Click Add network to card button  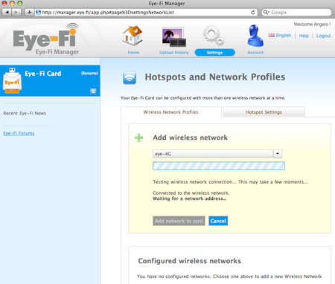[x=179, y=221]
